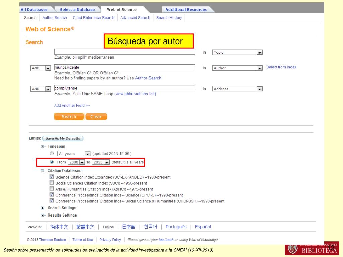Follow the Author Search help link
The width and height of the screenshot is (343, 257).
[148, 78]
